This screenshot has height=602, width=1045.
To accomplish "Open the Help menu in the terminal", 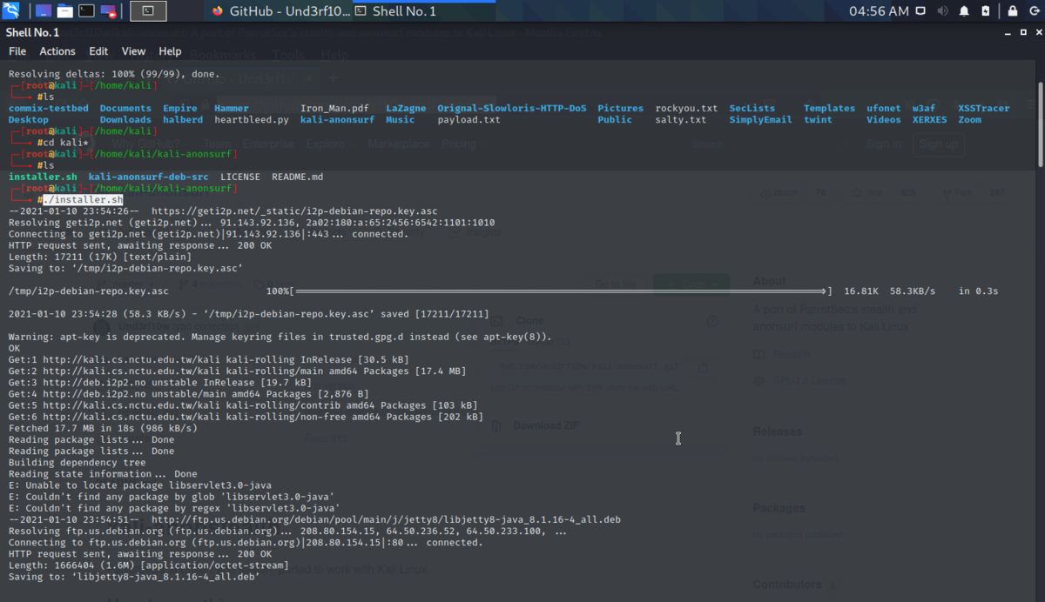I will click(x=171, y=51).
